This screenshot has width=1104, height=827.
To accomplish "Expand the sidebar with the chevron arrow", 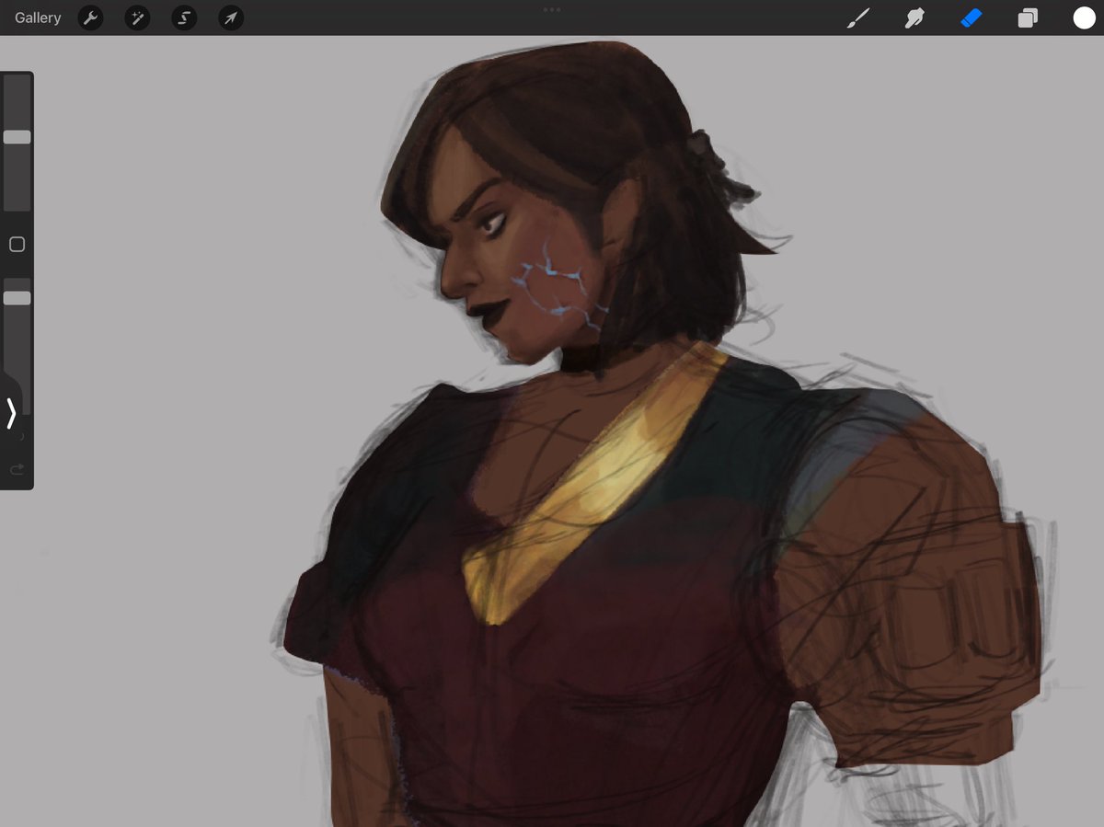I will [x=12, y=414].
